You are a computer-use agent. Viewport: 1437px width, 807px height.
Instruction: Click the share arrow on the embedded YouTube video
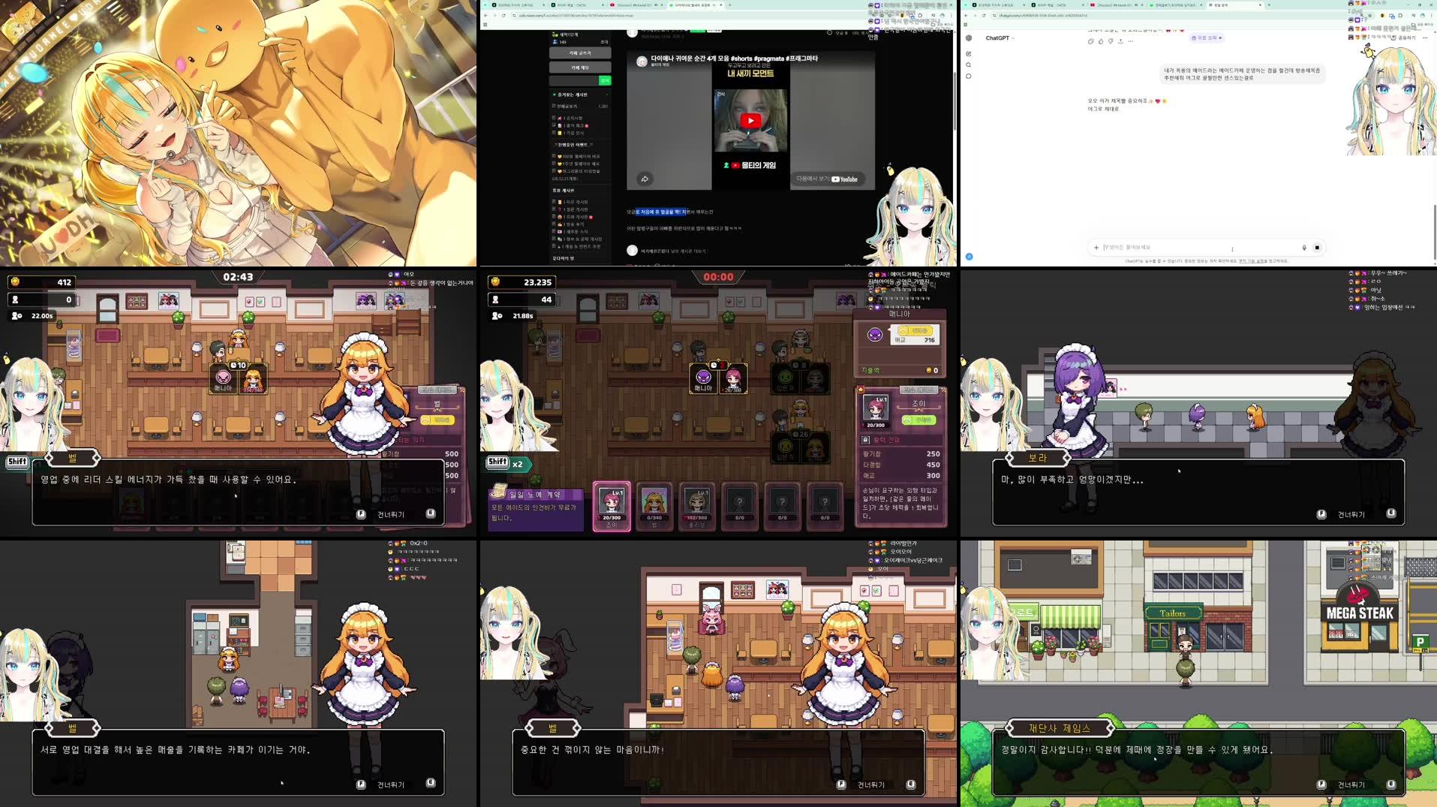(645, 179)
